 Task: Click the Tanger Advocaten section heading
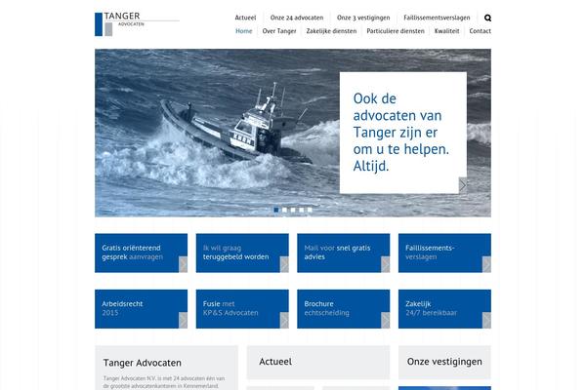[x=143, y=363]
